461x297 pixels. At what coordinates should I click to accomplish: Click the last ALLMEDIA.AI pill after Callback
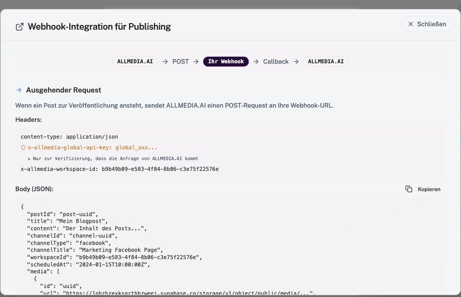point(326,62)
